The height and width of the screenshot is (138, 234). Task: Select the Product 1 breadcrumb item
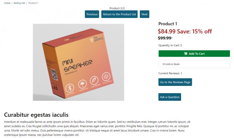pos(33,3)
